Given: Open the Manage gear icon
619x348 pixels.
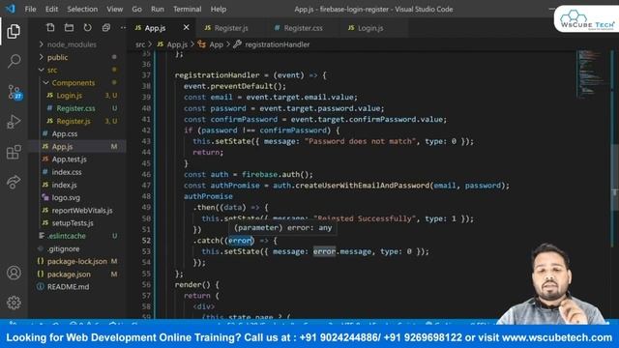Looking at the screenshot, I should point(14,303).
